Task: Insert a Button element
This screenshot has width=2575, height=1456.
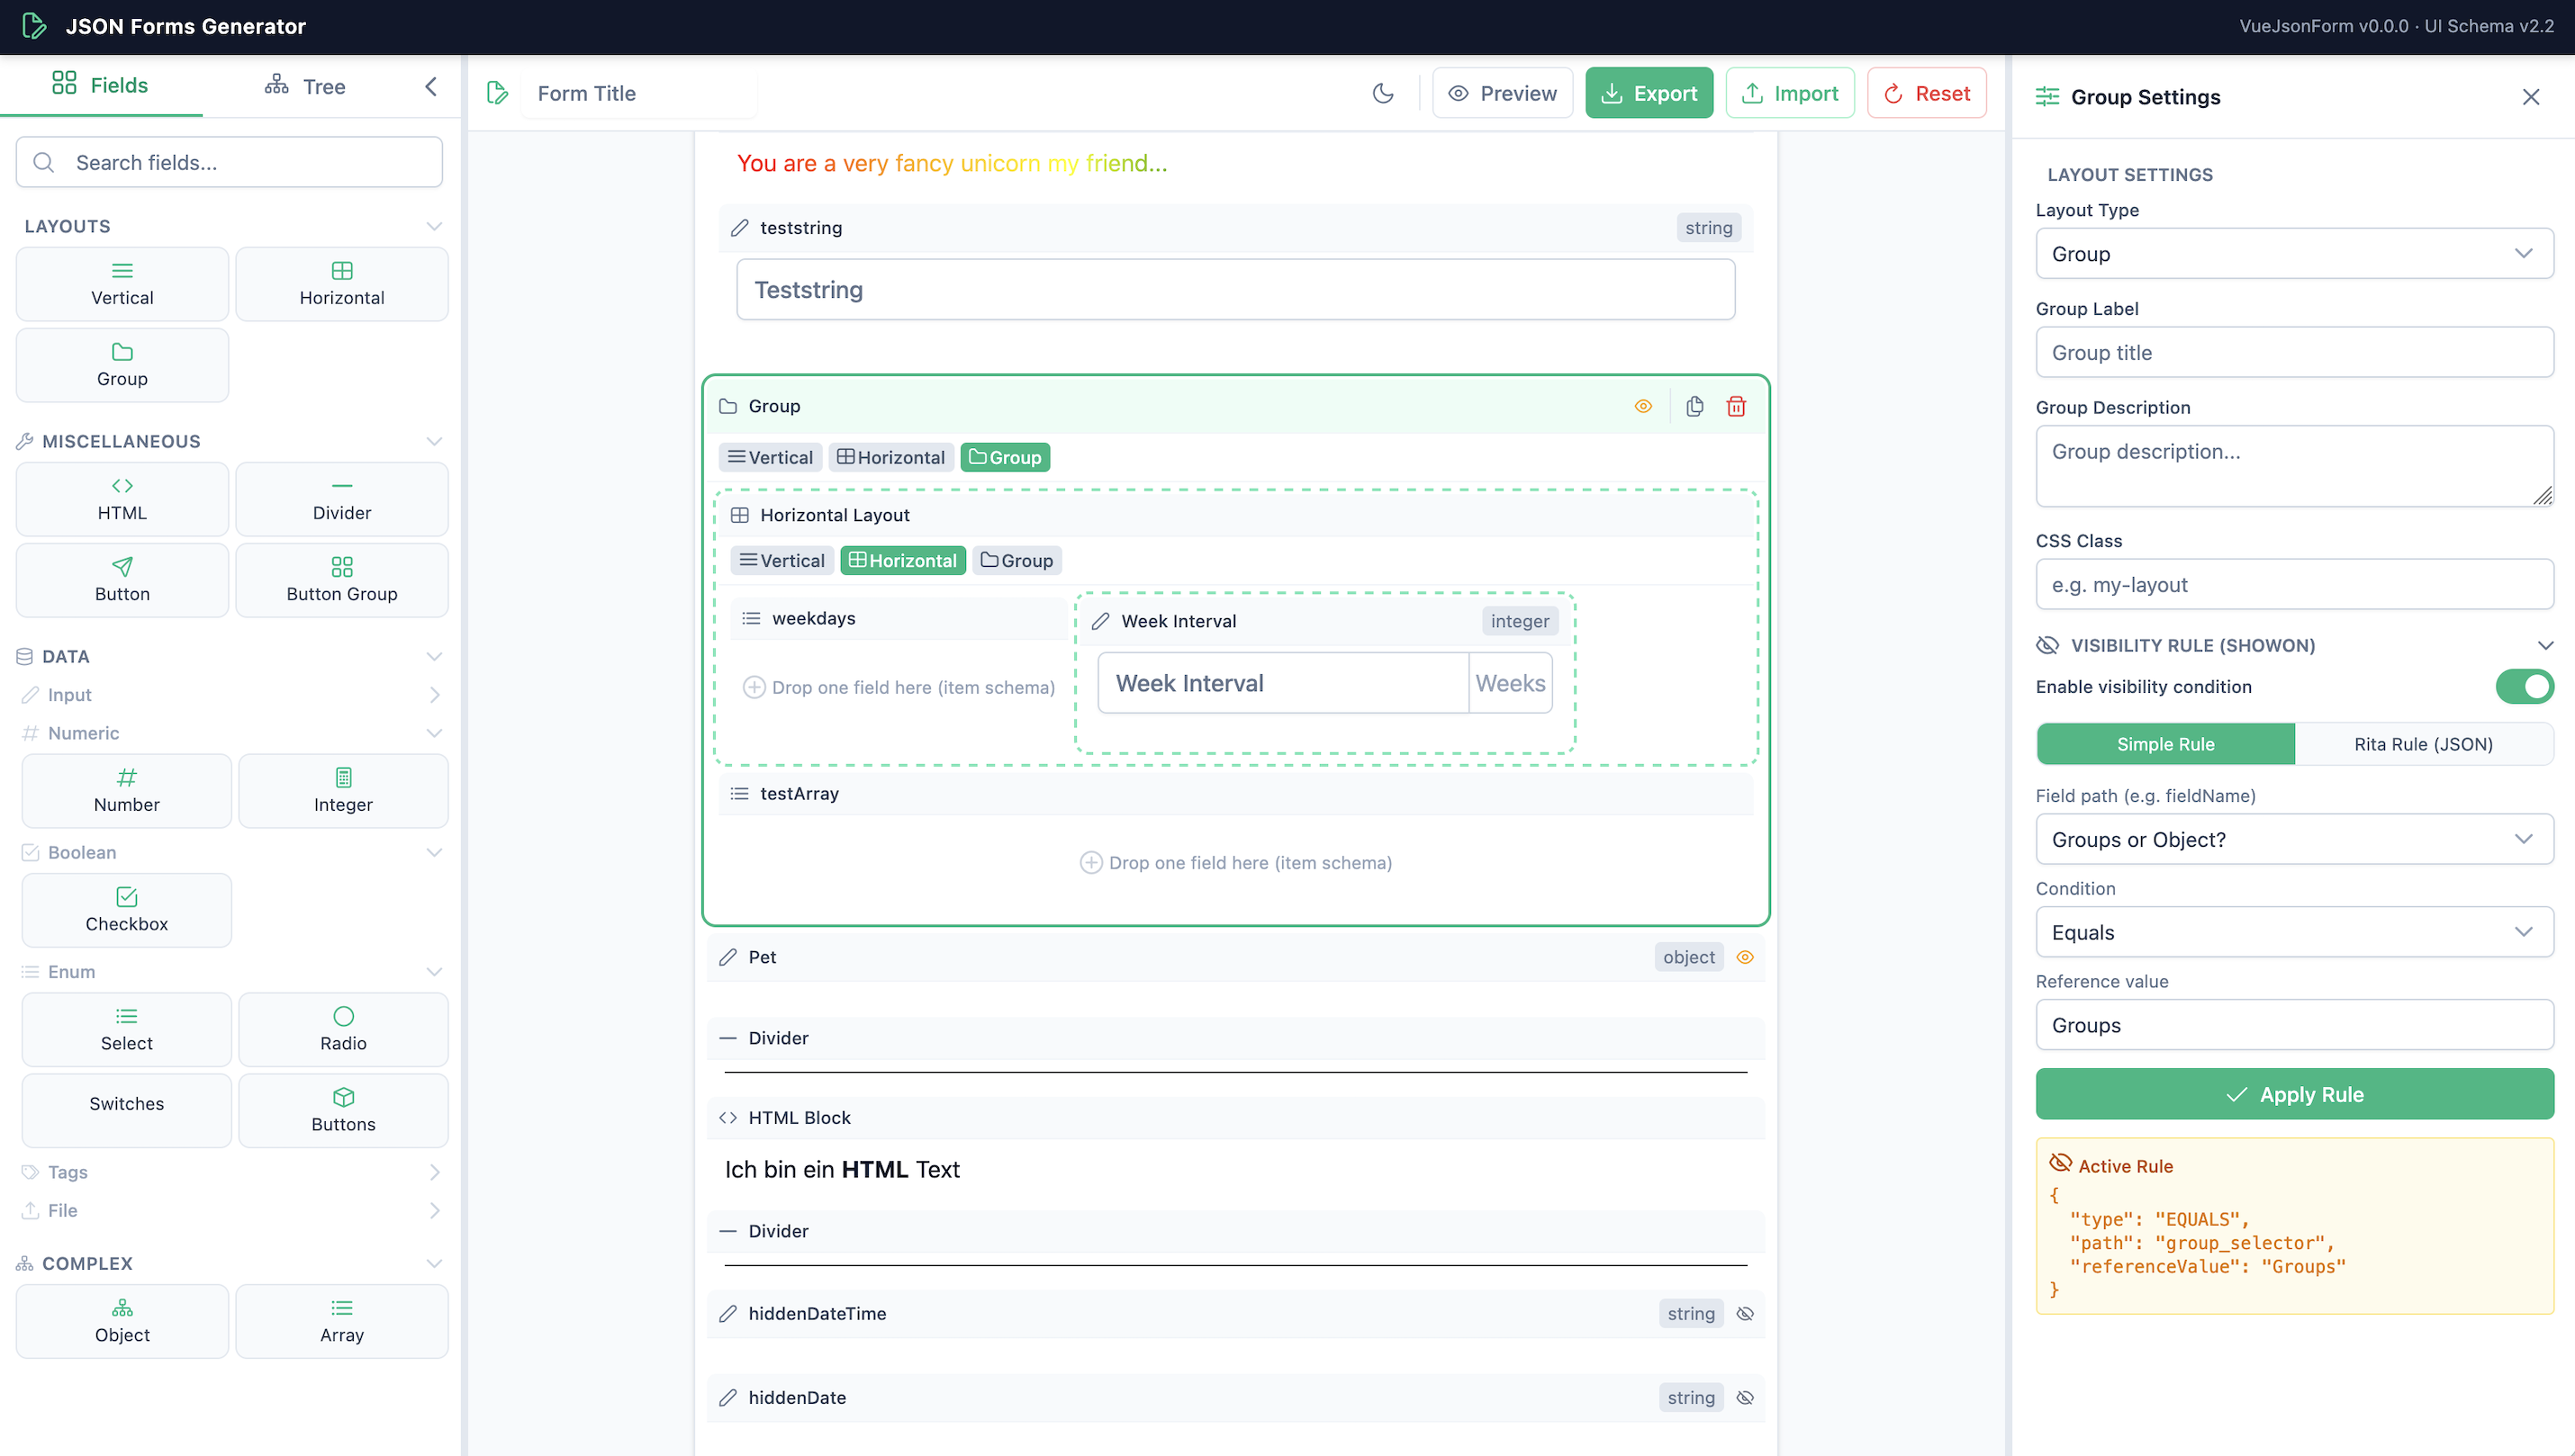Action: coord(122,580)
